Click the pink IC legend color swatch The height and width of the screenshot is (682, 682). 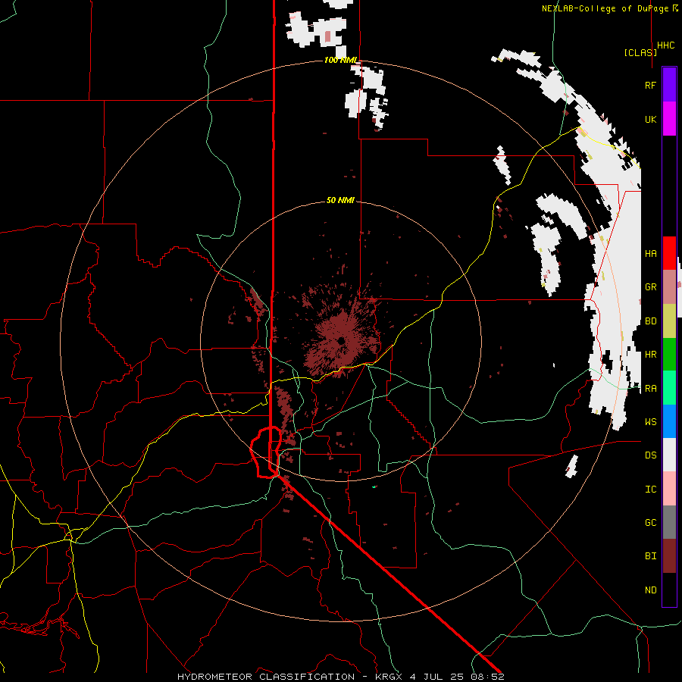669,489
